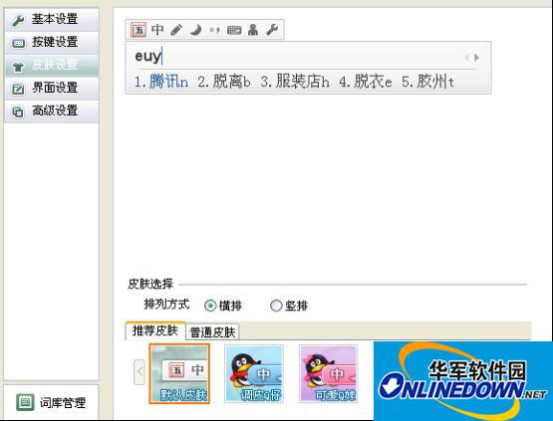The width and height of the screenshot is (553, 421).
Task: Pick candidate 5. 胶州
Action: click(x=427, y=82)
